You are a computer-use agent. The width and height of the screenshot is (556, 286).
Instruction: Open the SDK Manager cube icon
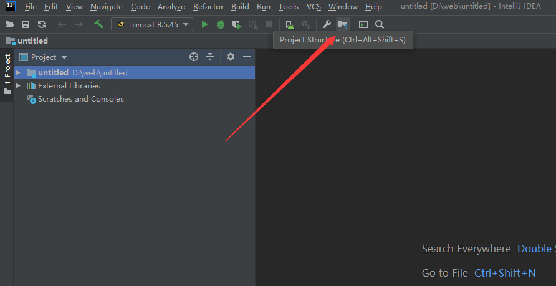[305, 24]
